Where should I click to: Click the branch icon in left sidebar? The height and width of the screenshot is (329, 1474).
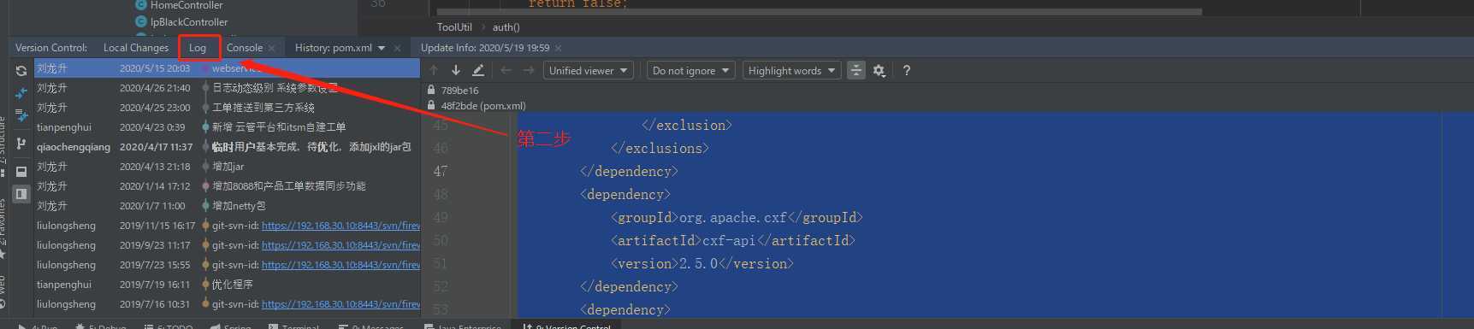click(21, 144)
